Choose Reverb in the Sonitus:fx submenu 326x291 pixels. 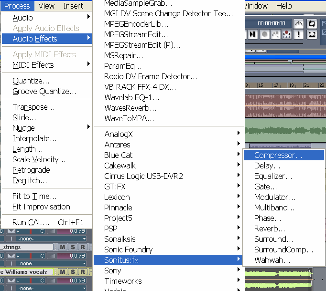tap(284, 229)
